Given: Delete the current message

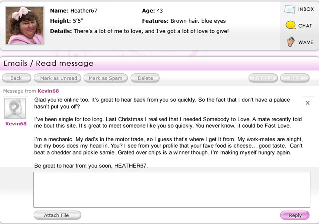Looking at the screenshot, I should (145, 78).
